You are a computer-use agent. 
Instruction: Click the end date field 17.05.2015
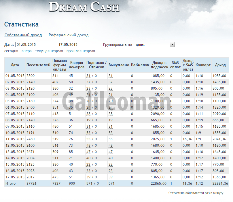[x=76, y=45]
